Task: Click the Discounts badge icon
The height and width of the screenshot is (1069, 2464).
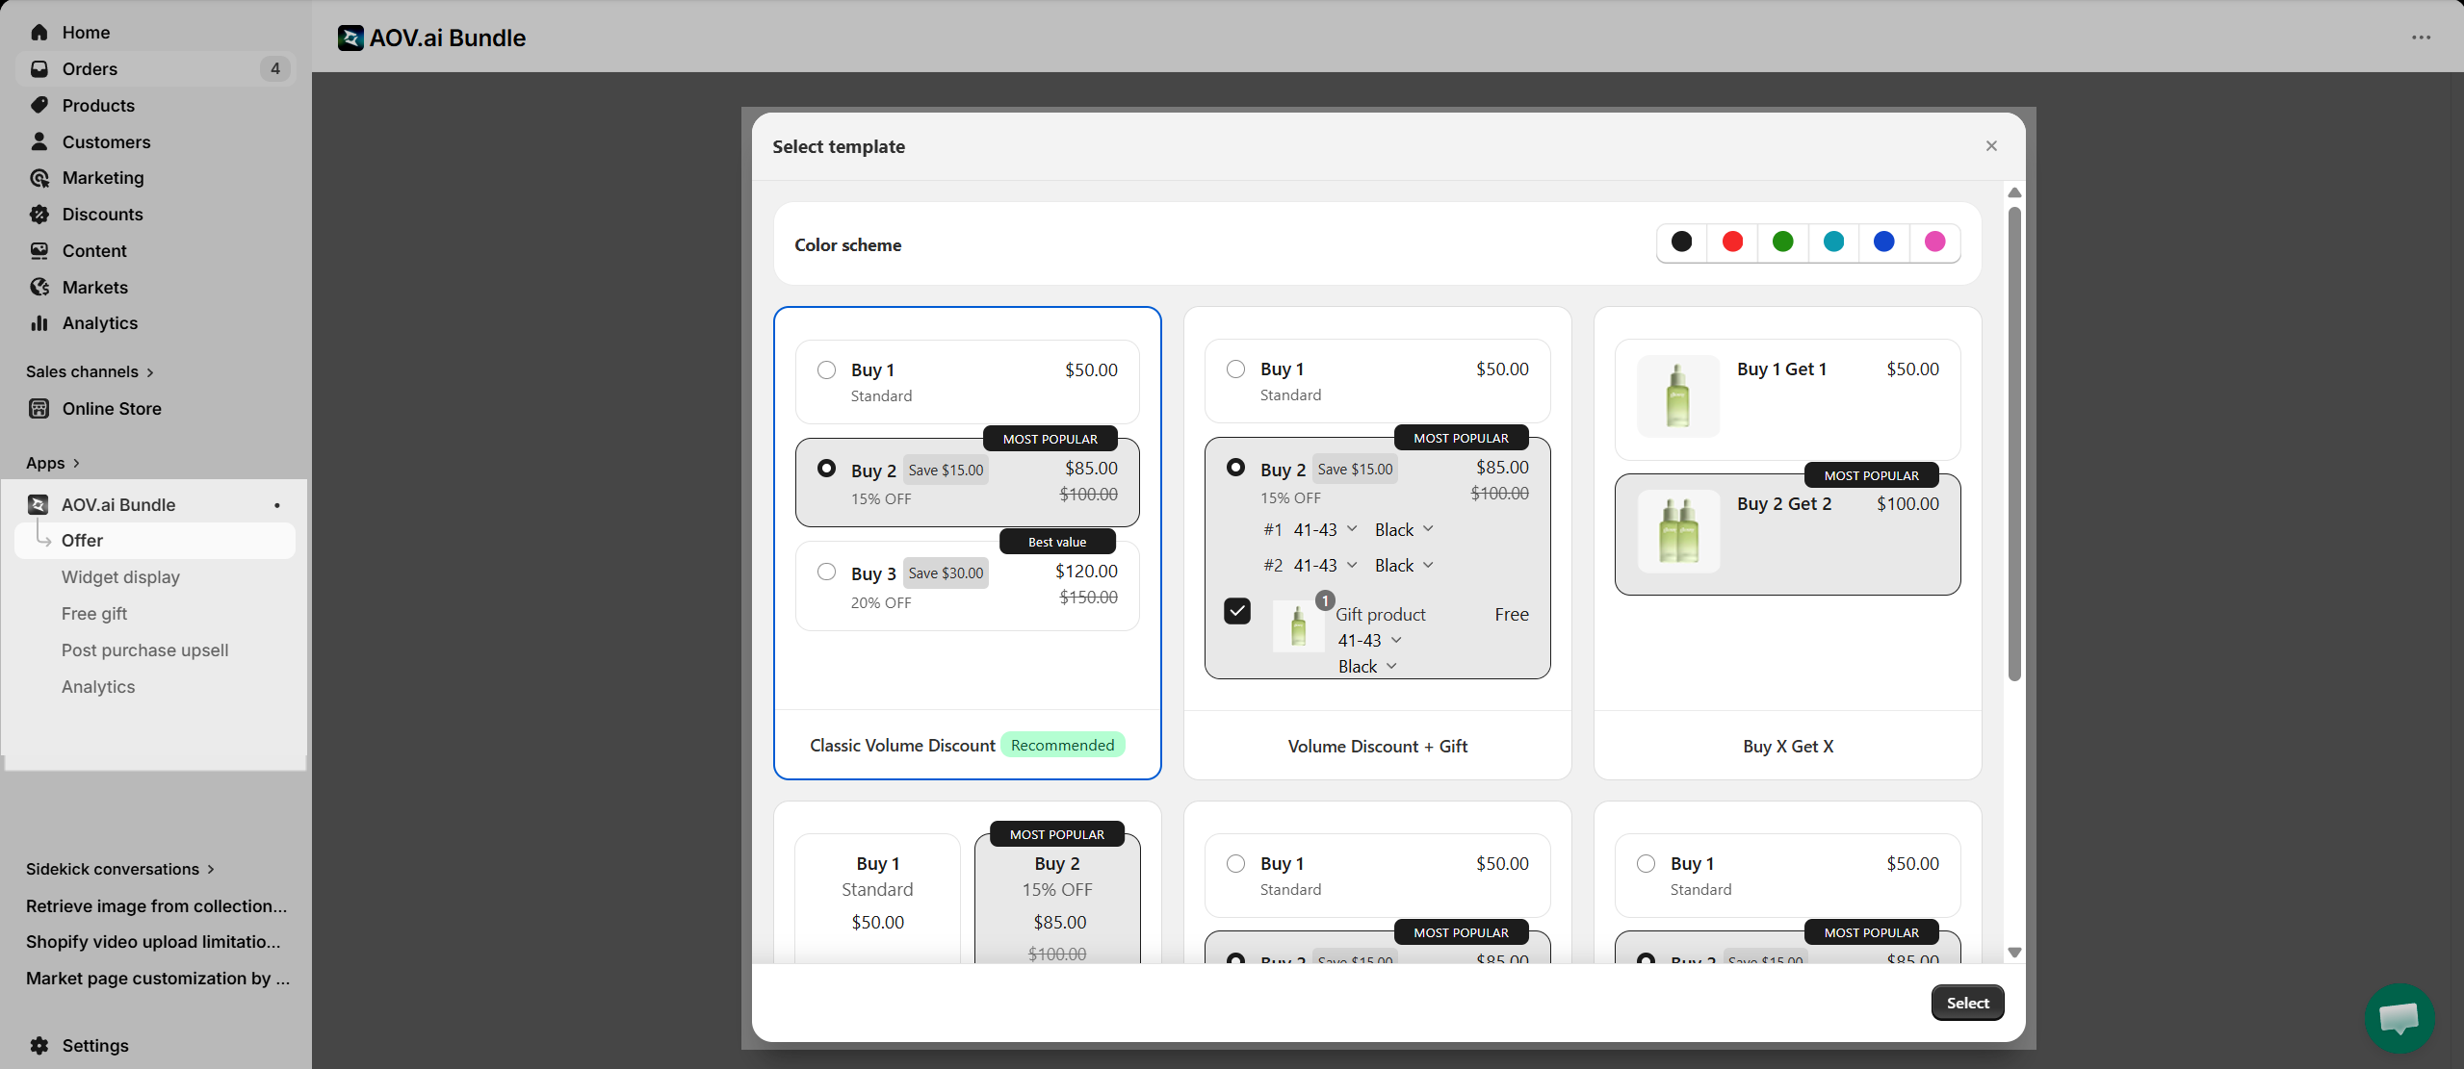Action: pos(39,215)
